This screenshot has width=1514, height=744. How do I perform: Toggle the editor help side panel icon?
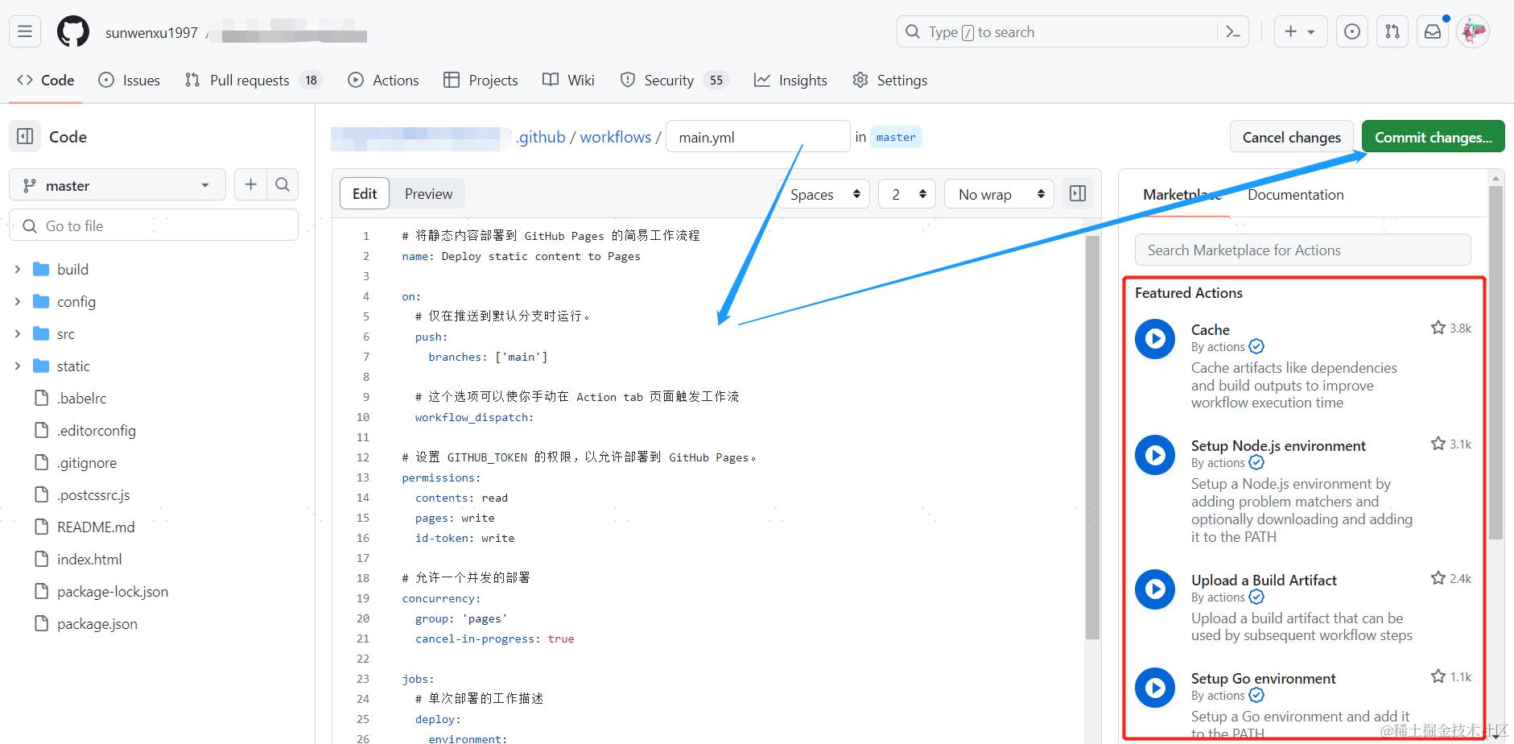point(1078,194)
